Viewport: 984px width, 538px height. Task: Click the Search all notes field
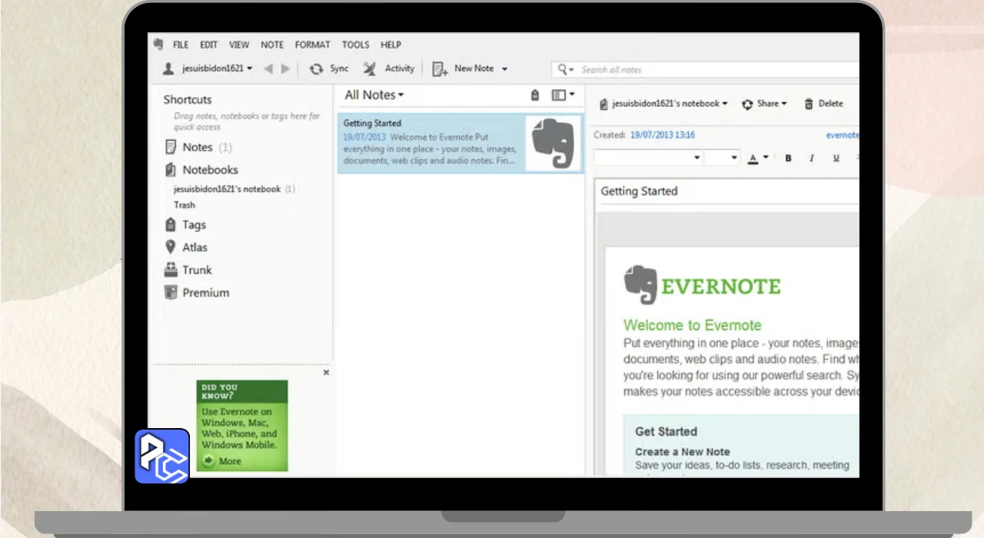[715, 70]
